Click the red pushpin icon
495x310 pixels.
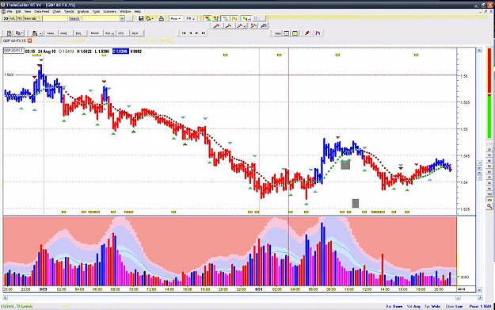(307, 33)
